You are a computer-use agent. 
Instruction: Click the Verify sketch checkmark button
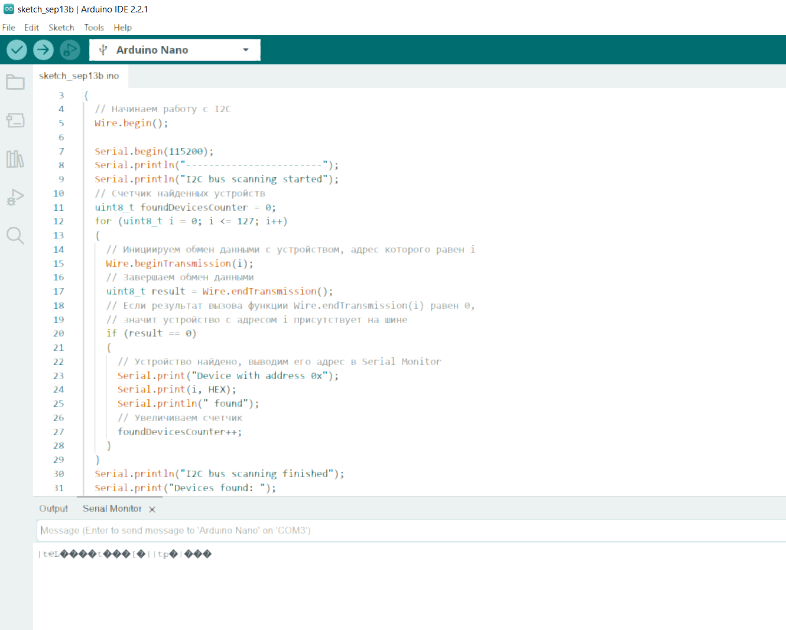[17, 50]
